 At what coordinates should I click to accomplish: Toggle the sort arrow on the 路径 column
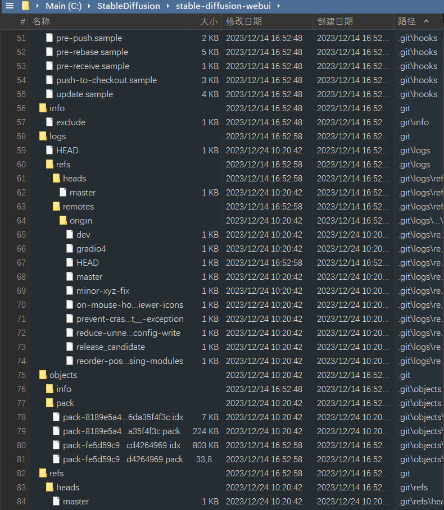425,21
